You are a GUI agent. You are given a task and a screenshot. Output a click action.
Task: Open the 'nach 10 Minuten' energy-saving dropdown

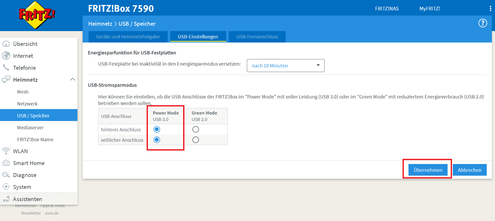coord(285,66)
